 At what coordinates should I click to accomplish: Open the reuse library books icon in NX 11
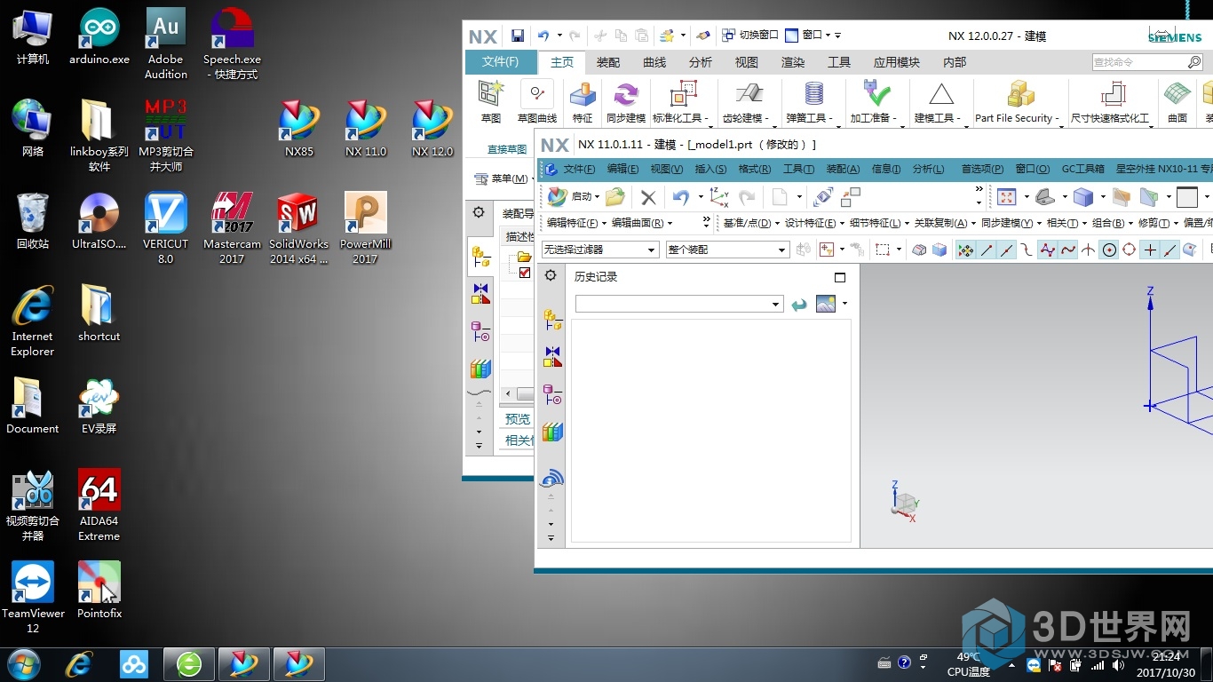coord(552,432)
